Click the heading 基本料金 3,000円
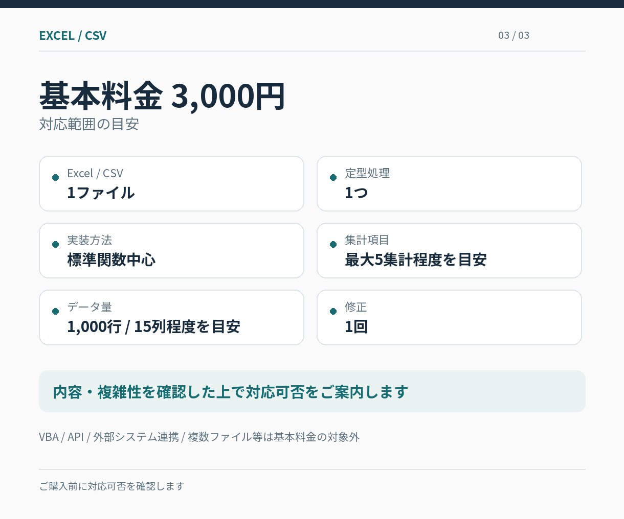Image resolution: width=624 pixels, height=519 pixels. click(162, 96)
